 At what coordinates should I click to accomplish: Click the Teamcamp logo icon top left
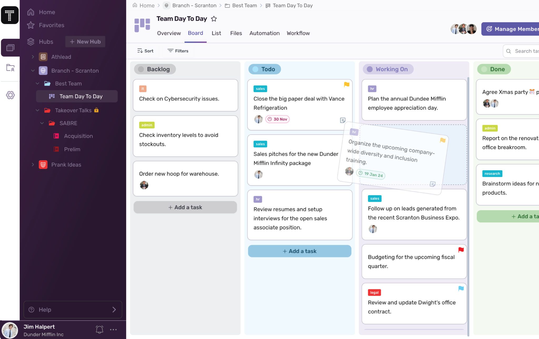(x=10, y=15)
